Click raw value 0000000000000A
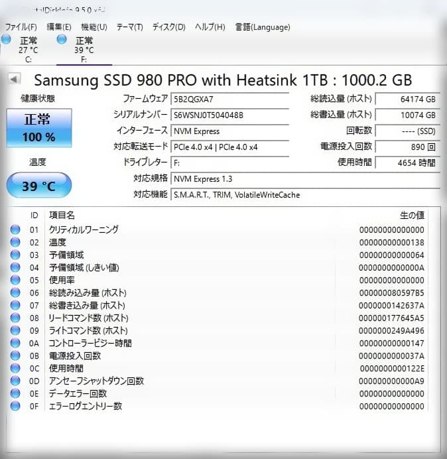Viewport: 447px width, 459px height. point(392,267)
